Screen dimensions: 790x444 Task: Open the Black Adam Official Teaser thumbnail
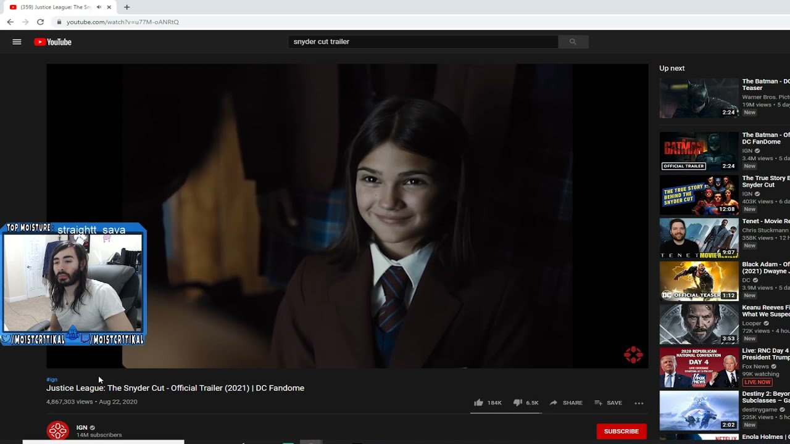699,281
